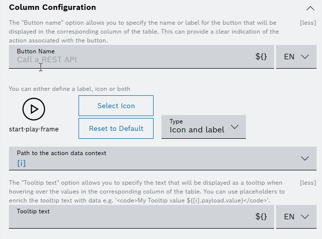This screenshot has width=322, height=239.
Task: Click the start-play-frame circle play icon
Action: click(x=34, y=109)
